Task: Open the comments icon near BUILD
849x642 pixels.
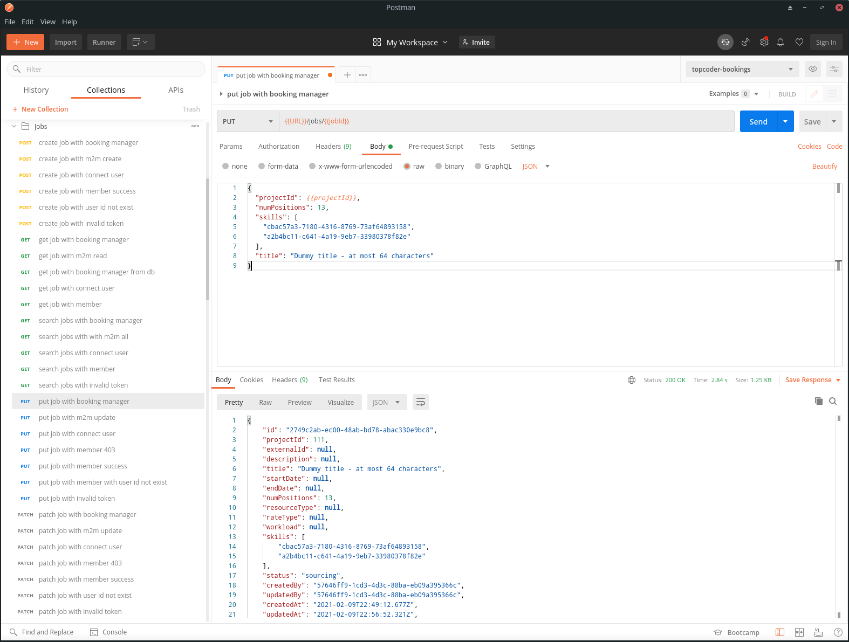Action: click(x=832, y=94)
